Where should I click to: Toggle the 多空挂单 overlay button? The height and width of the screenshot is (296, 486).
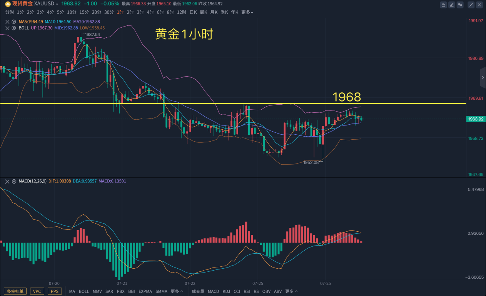pyautogui.click(x=15, y=291)
